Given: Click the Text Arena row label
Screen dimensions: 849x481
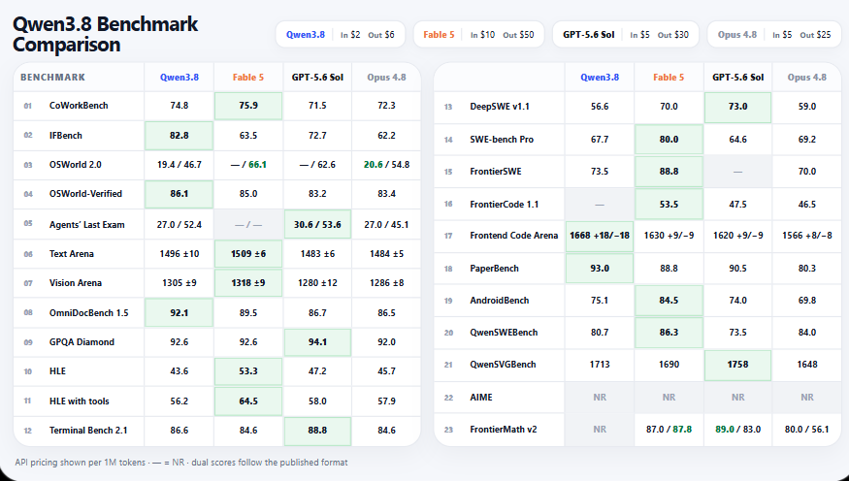Looking at the screenshot, I should (x=72, y=254).
